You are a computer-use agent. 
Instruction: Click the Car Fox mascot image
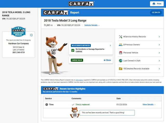point(56,55)
